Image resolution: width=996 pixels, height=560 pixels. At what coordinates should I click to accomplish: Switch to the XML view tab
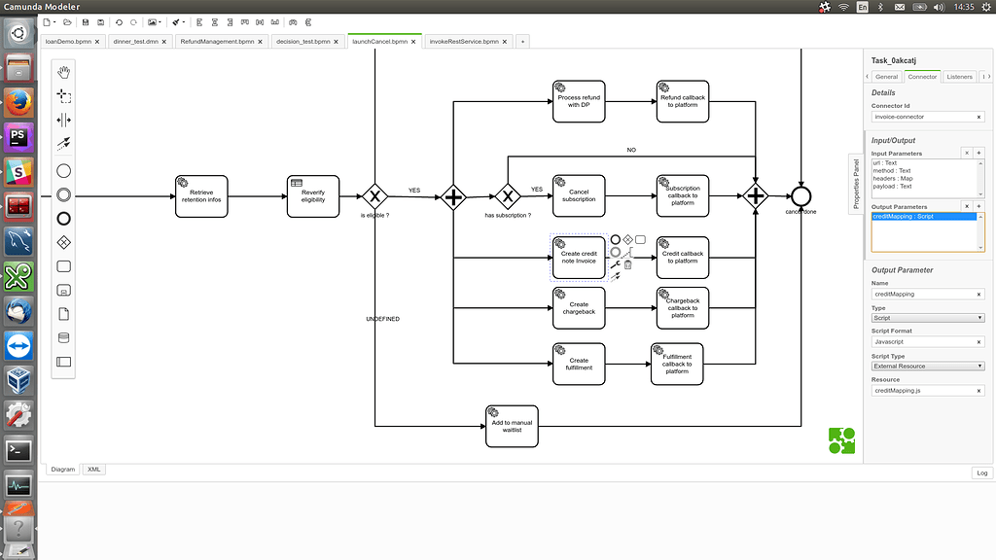click(x=93, y=469)
